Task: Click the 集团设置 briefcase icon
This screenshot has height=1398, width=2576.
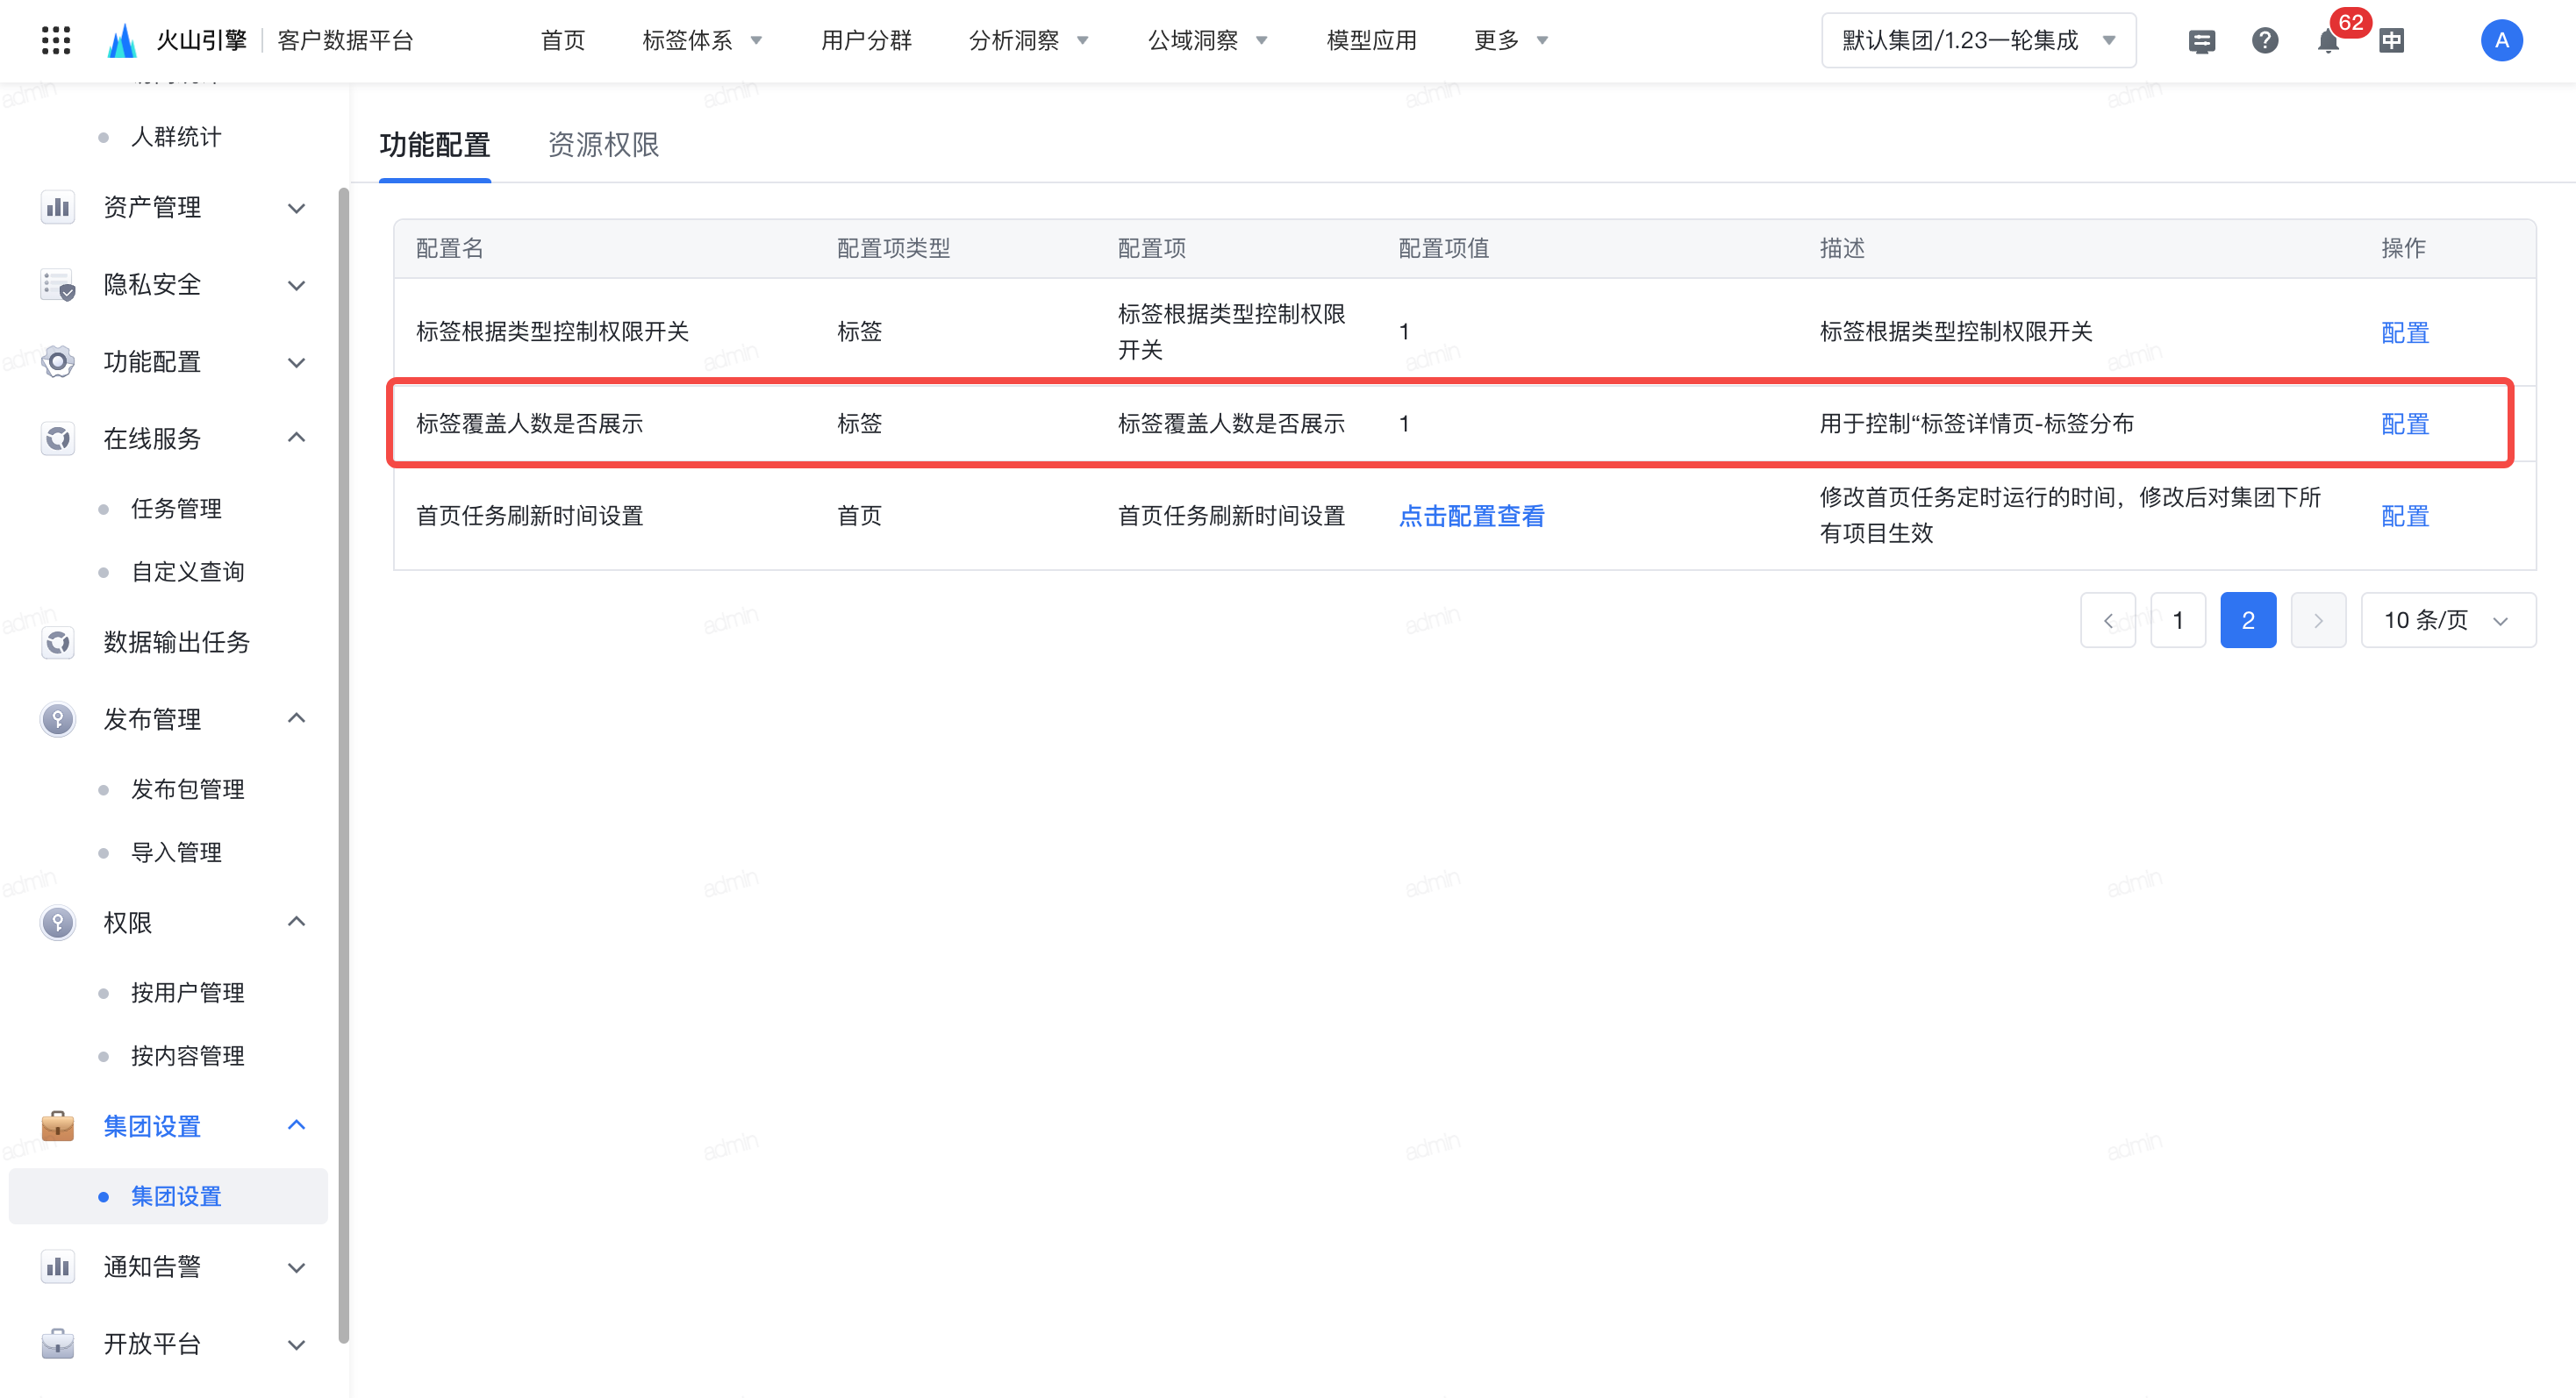Action: pyautogui.click(x=58, y=1125)
